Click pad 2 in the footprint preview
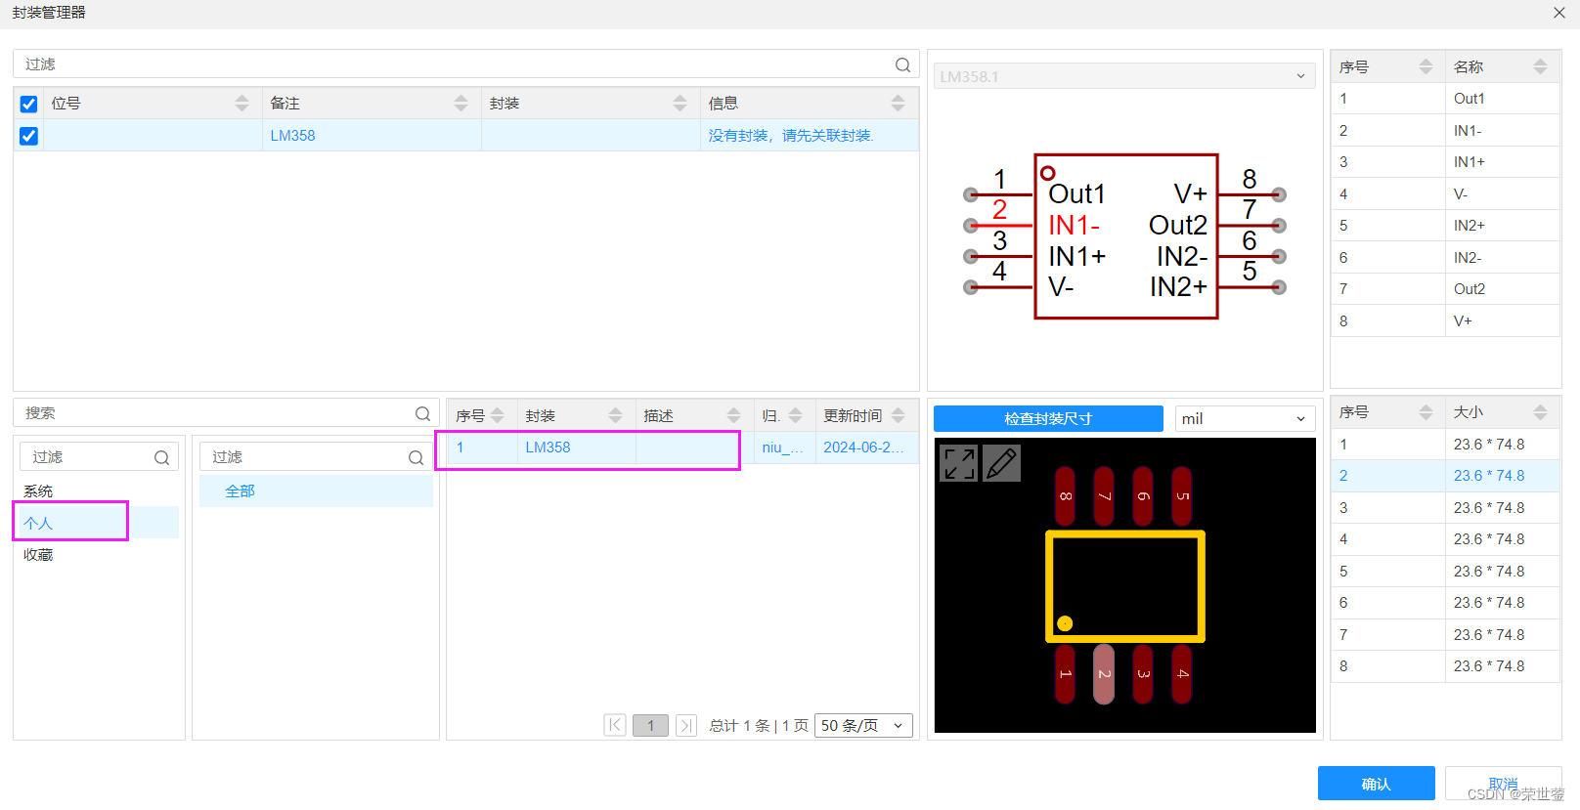 (x=1104, y=674)
